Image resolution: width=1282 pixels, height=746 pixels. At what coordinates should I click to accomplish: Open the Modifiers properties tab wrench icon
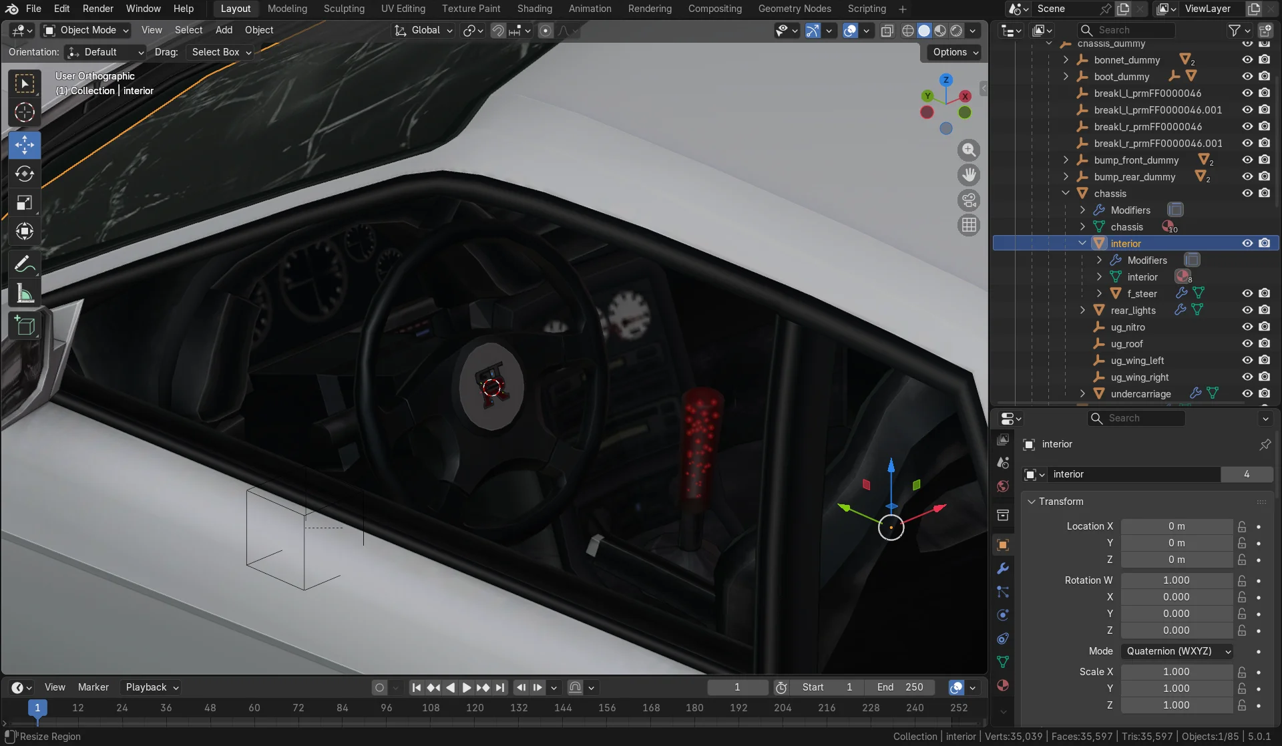1002,568
